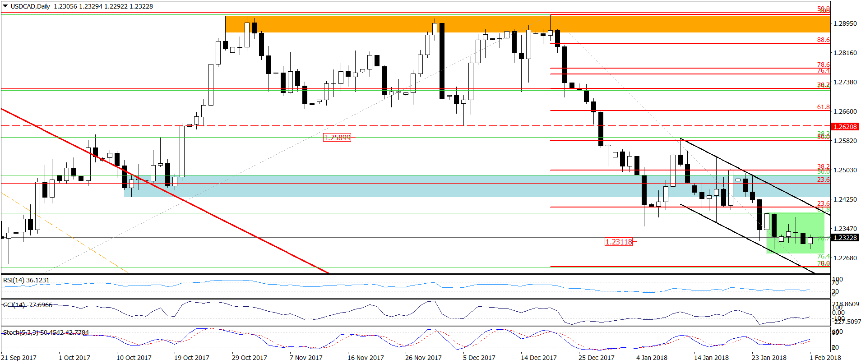Image resolution: width=861 pixels, height=364 pixels.
Task: Click the 26 Nov 2017 date label
Action: click(x=423, y=358)
